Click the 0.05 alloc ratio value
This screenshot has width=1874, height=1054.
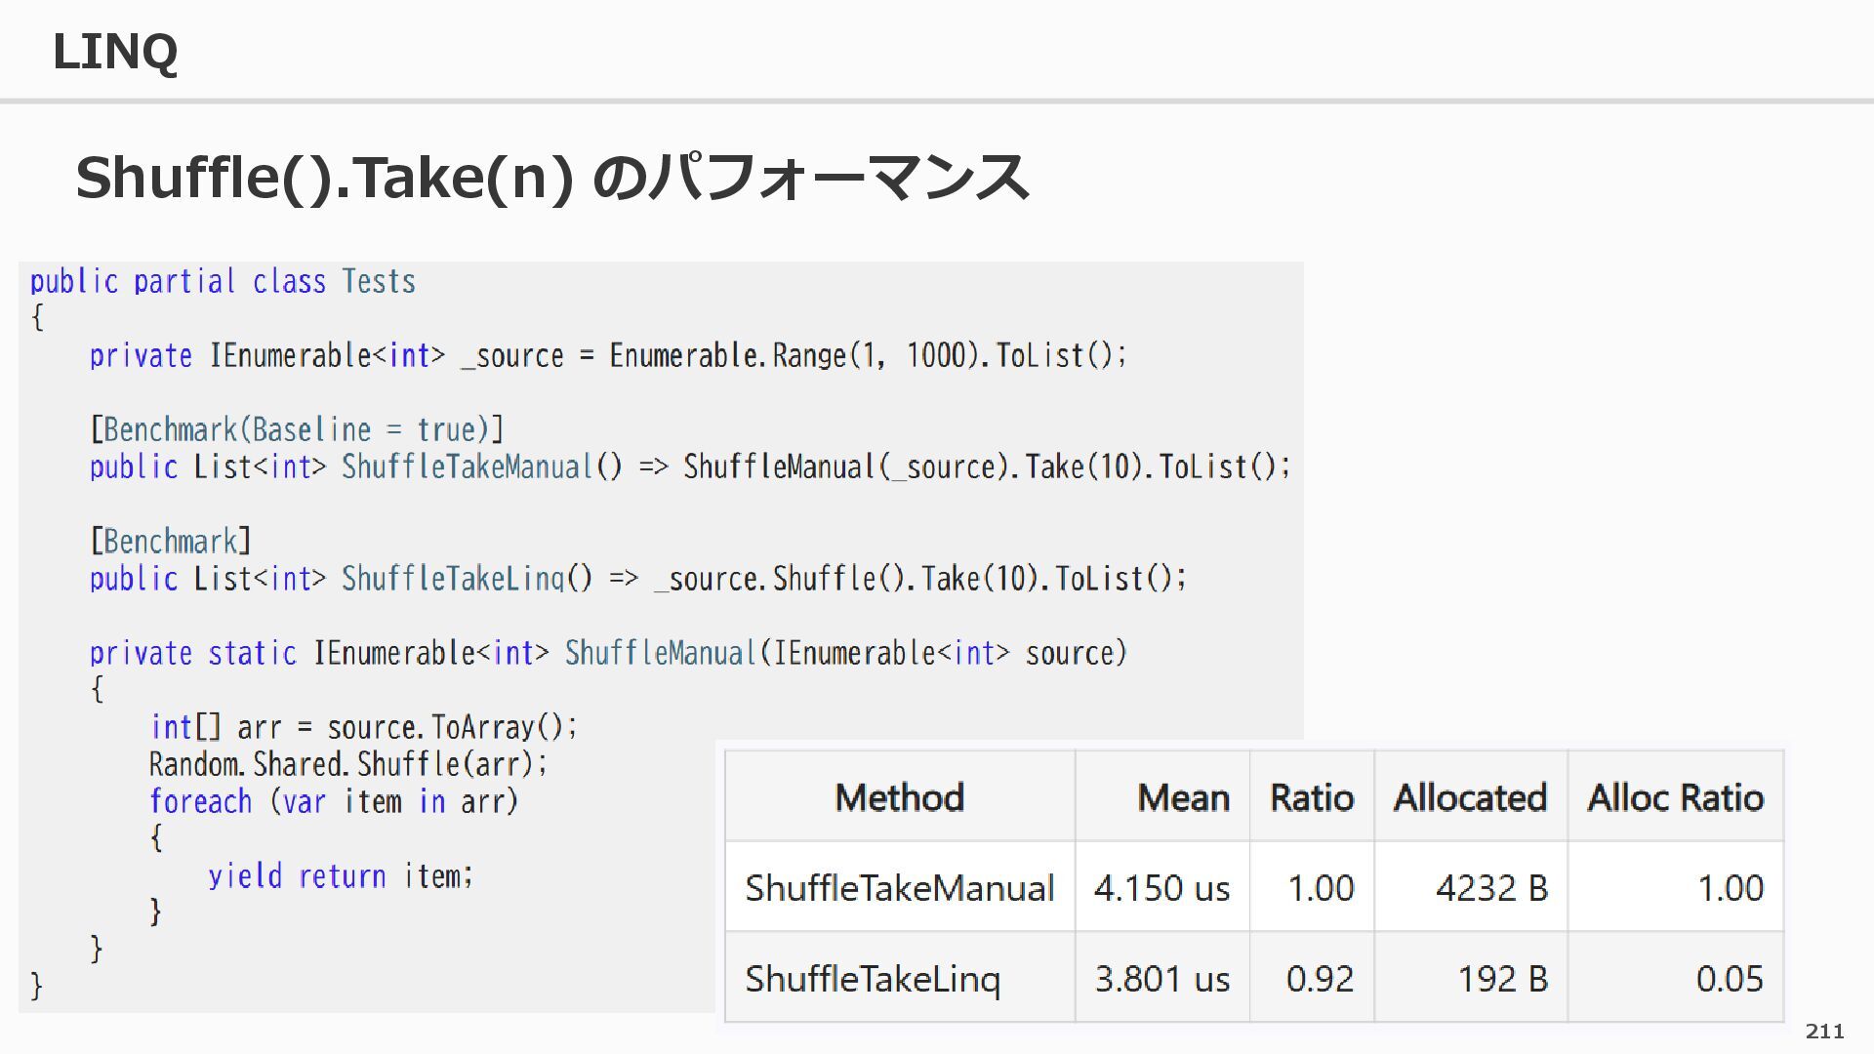(1729, 978)
